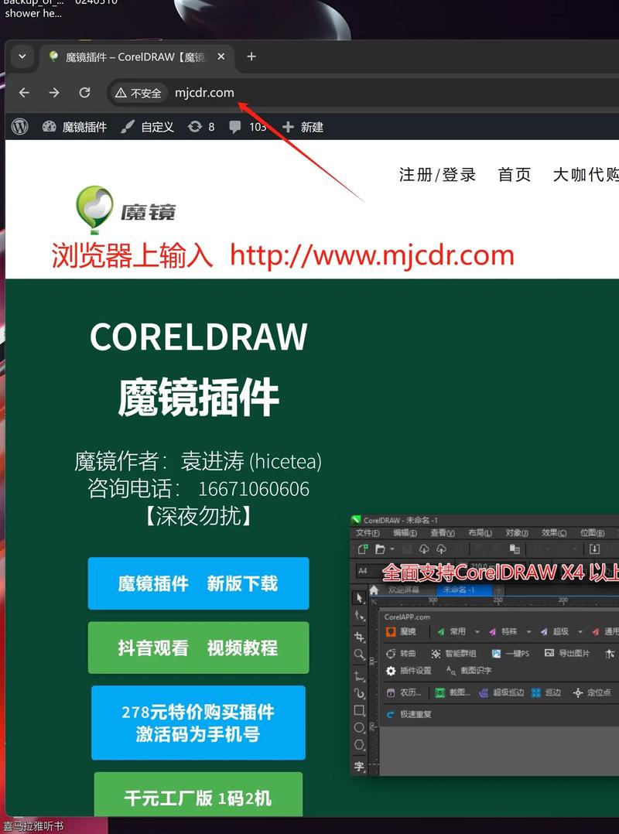The height and width of the screenshot is (834, 619).
Task: Click the CorelDRAW plugin preview image
Action: click(484, 644)
